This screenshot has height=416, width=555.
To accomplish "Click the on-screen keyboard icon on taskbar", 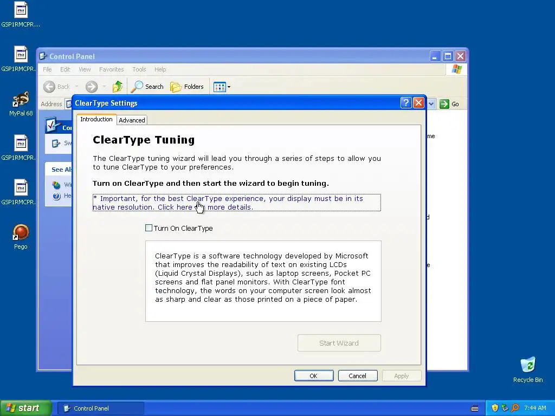I will pos(475,408).
